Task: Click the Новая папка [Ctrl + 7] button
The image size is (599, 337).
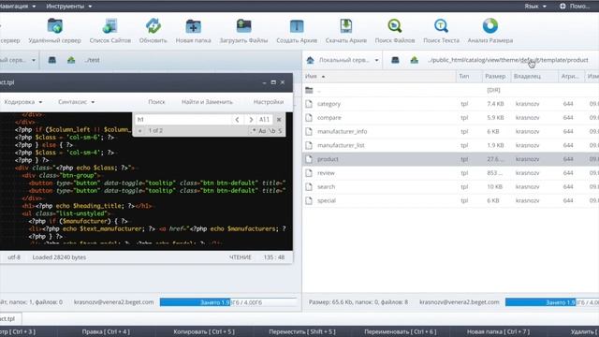Action: click(x=498, y=331)
